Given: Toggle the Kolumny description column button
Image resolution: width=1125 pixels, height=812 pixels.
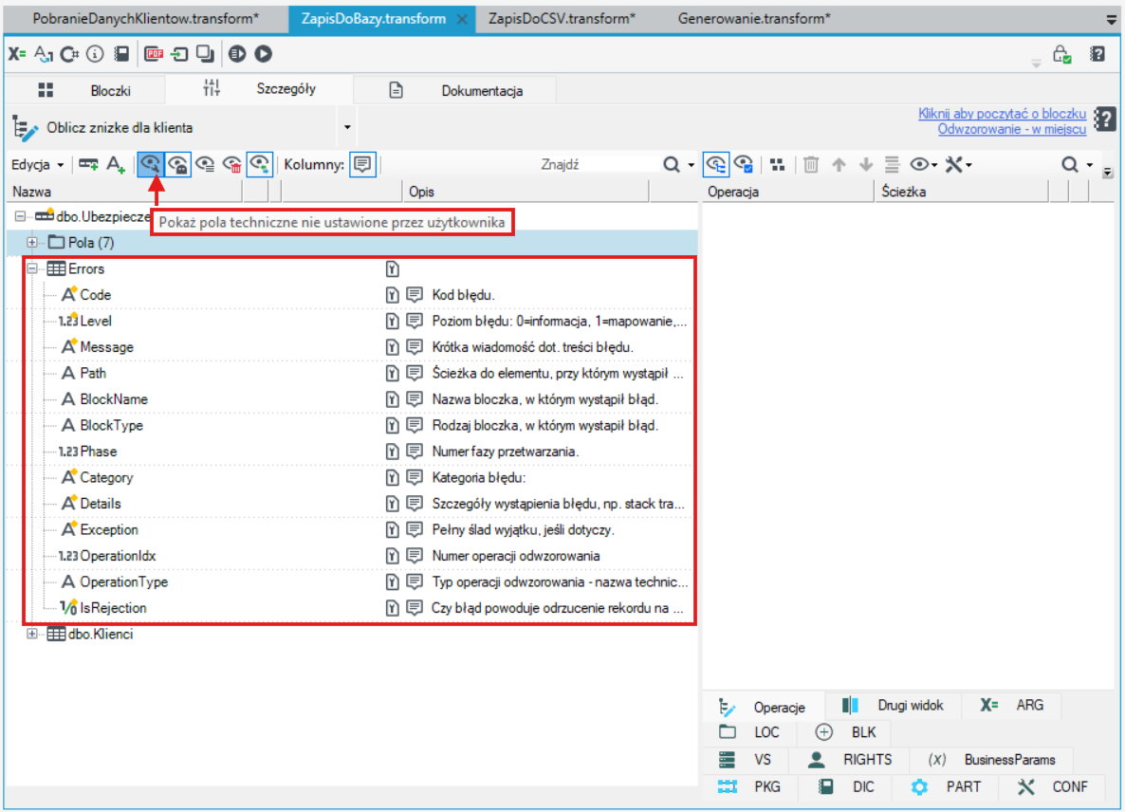Looking at the screenshot, I should coord(363,164).
